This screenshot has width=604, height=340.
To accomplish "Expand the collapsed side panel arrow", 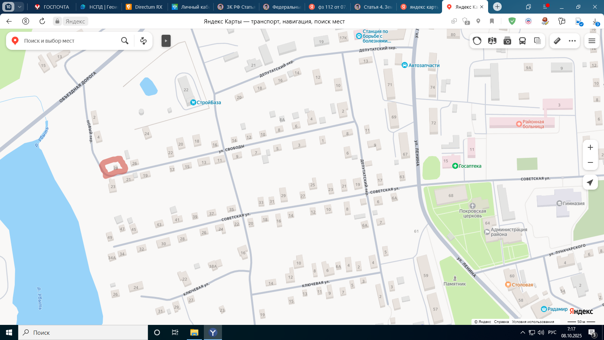I will click(x=166, y=40).
